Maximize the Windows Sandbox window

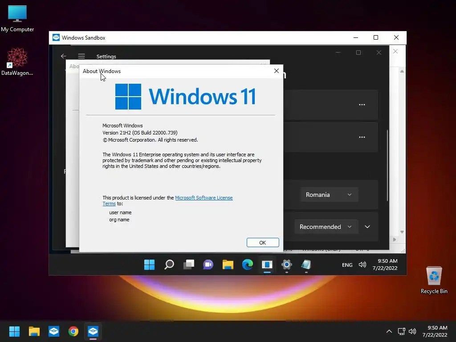376,37
